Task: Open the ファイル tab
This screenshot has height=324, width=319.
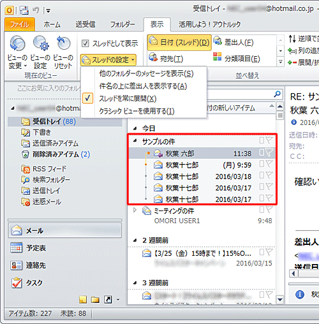Action: 20,24
